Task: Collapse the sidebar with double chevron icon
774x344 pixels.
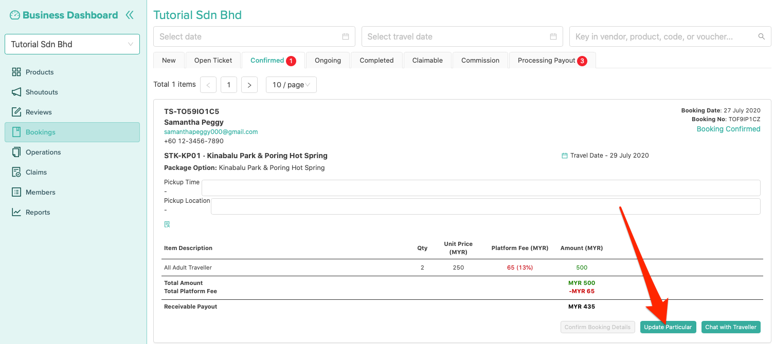Action: (130, 15)
